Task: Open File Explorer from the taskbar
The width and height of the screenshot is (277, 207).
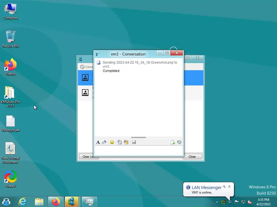Action: point(39,202)
